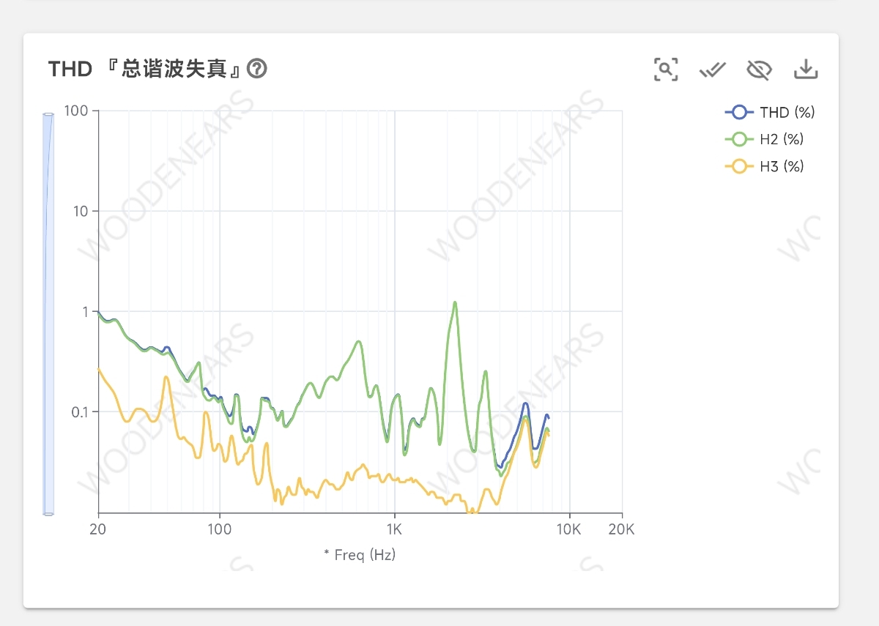Screen dimensions: 879x626
Task: Click the 20K frequency axis label
Action: point(622,529)
